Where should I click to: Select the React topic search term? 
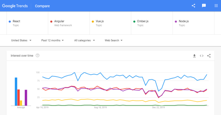(x=27, y=23)
